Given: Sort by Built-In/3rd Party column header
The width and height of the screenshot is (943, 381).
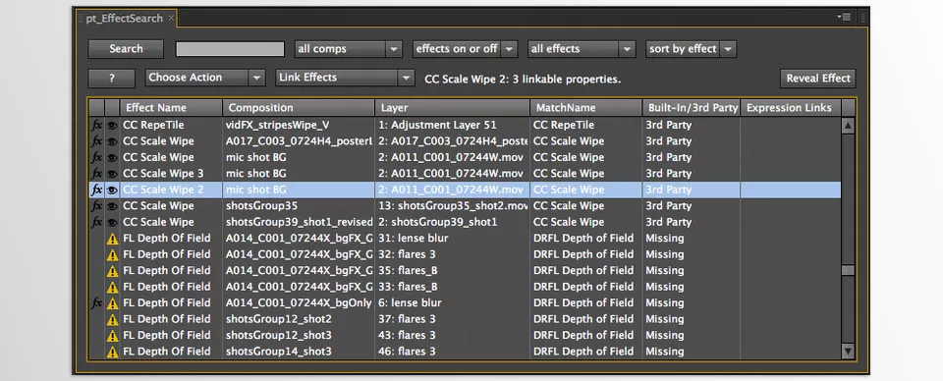Looking at the screenshot, I should pyautogui.click(x=692, y=108).
